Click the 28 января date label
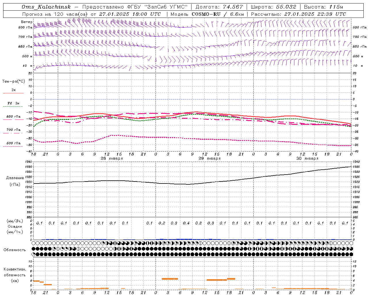The image size is (368, 295). 112,158
